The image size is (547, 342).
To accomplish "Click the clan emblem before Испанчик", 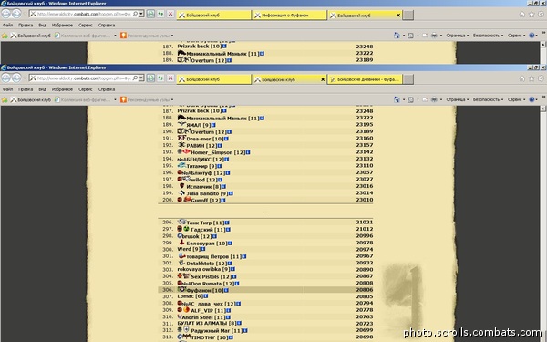I will pyautogui.click(x=181, y=186).
